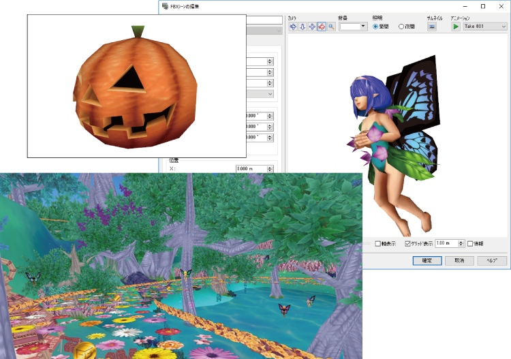Click the fairy model 3D preview viewport
Viewport: 511px width, 359px height.
[x=397, y=136]
